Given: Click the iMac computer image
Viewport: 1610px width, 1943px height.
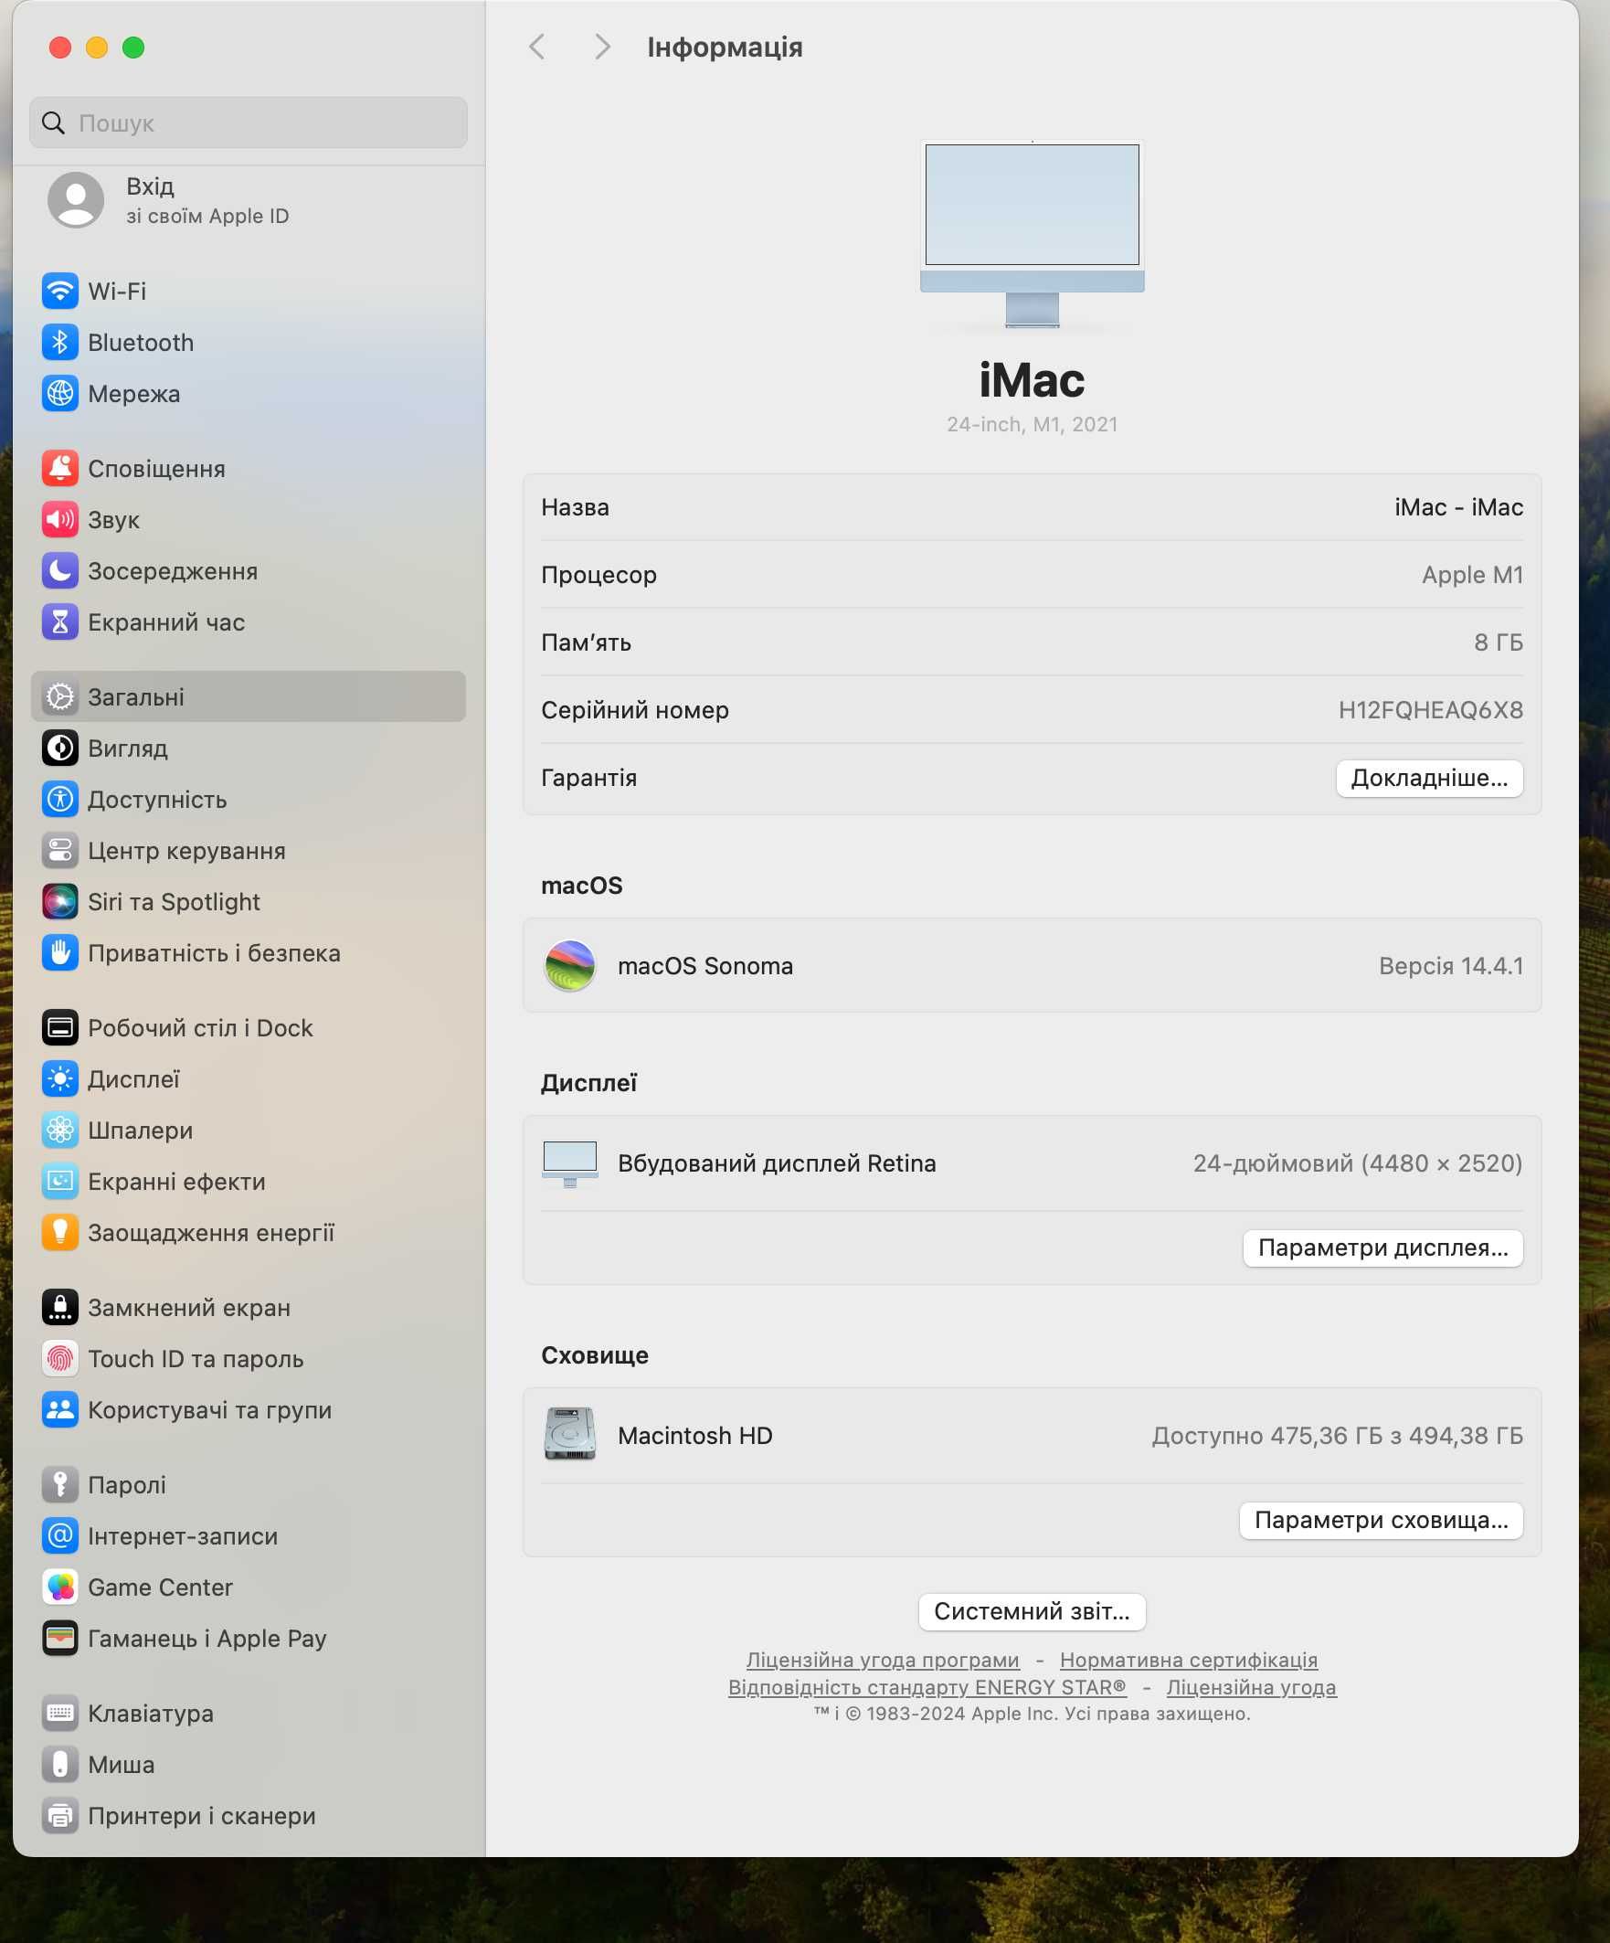Looking at the screenshot, I should point(1032,234).
